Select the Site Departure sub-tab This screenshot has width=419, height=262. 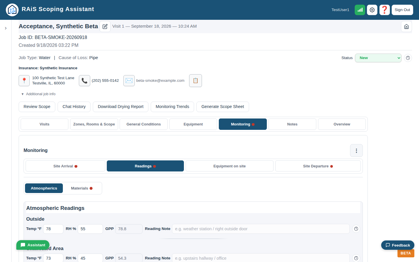[318, 166]
